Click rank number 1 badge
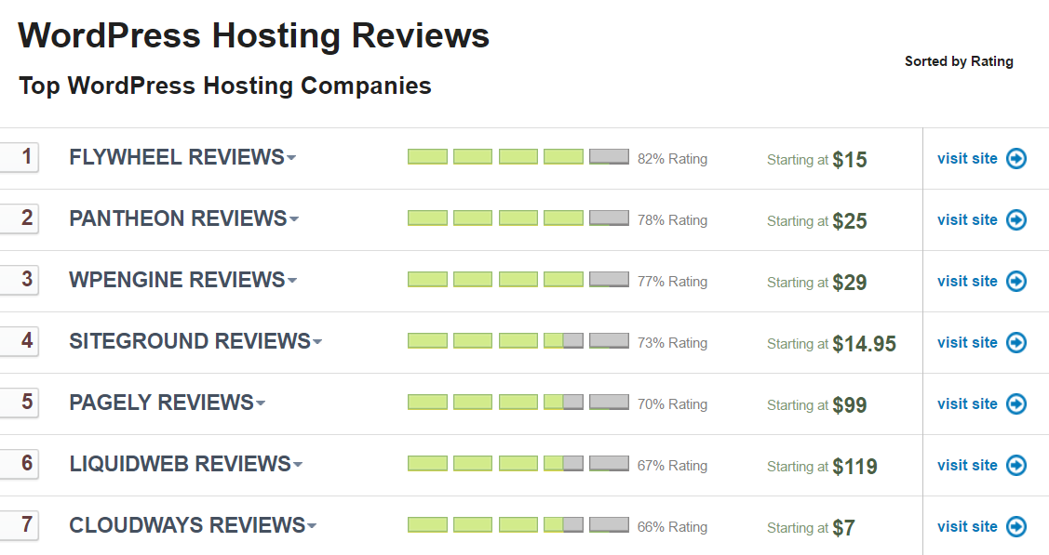Image resolution: width=1049 pixels, height=555 pixels. 20,157
